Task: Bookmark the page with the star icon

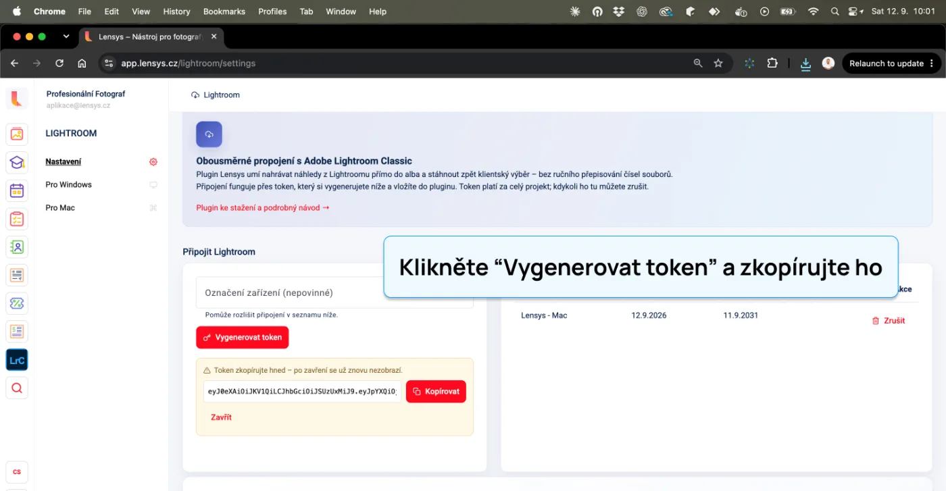Action: coord(718,63)
